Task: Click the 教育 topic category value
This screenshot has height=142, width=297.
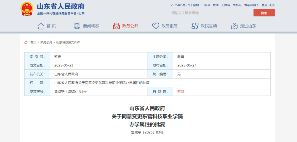Action: tap(181, 57)
